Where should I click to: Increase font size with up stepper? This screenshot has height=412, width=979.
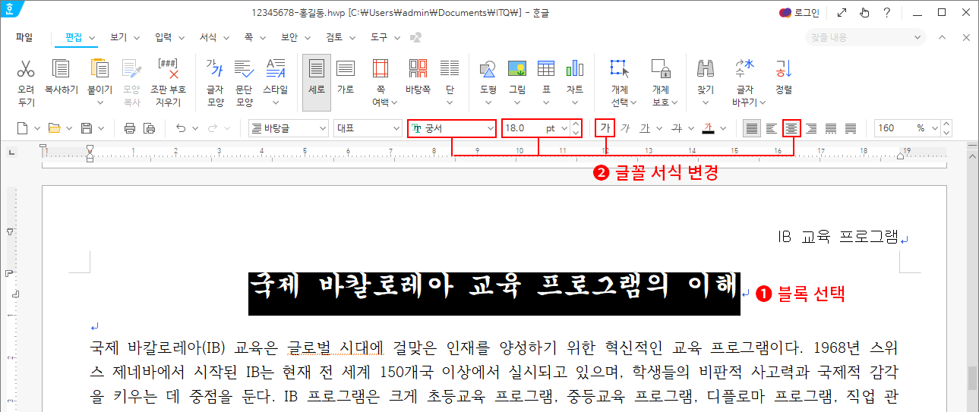pyautogui.click(x=576, y=124)
